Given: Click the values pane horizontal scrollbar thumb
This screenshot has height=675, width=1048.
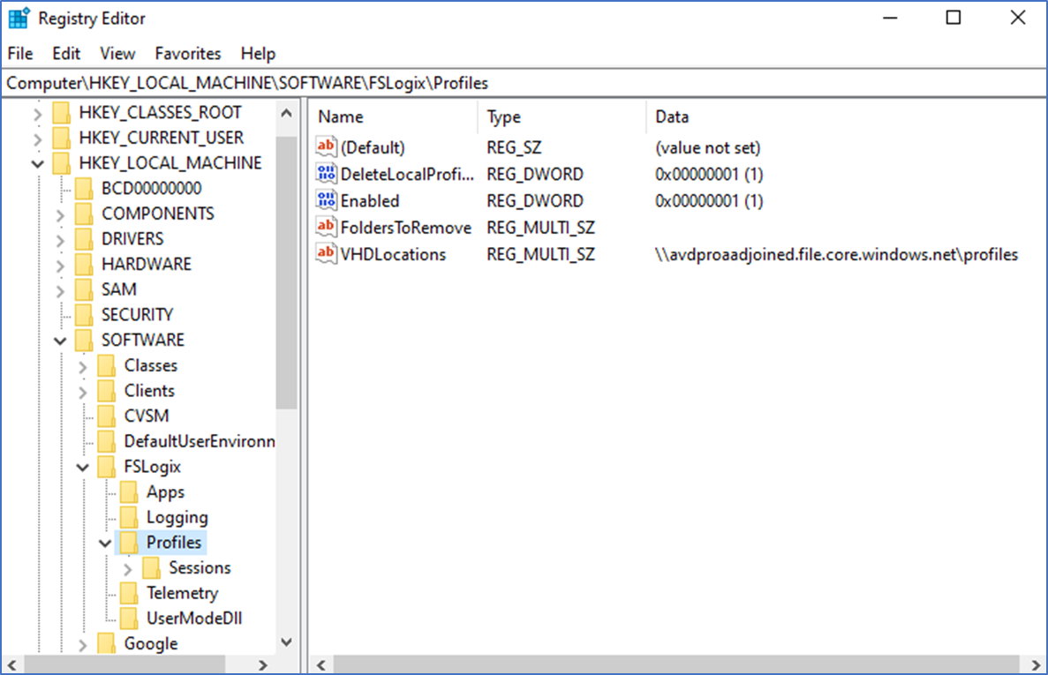Looking at the screenshot, I should pos(675,665).
